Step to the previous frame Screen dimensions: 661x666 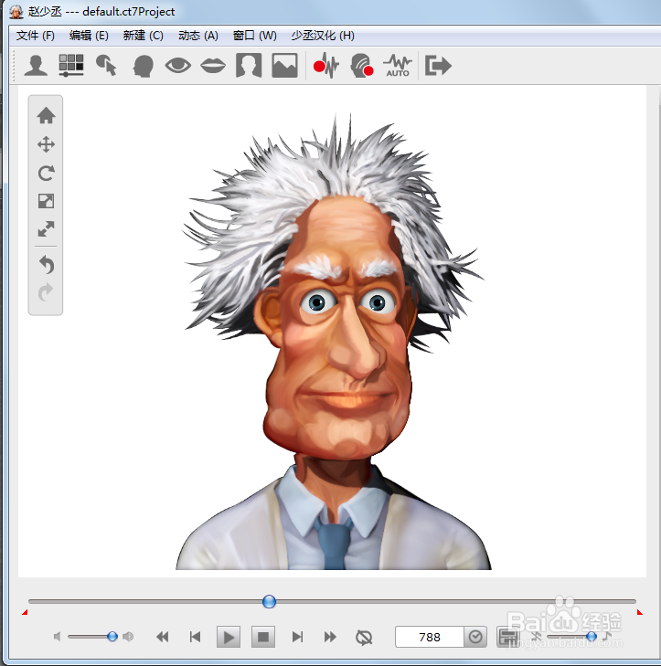[195, 637]
